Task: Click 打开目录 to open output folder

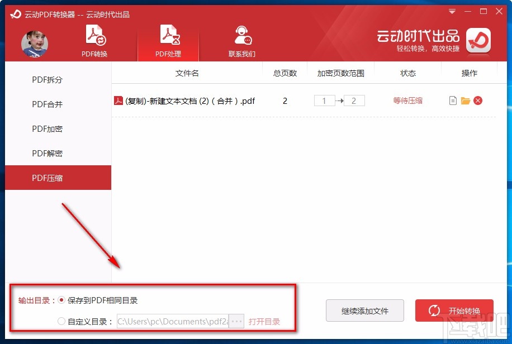Action: [x=265, y=322]
